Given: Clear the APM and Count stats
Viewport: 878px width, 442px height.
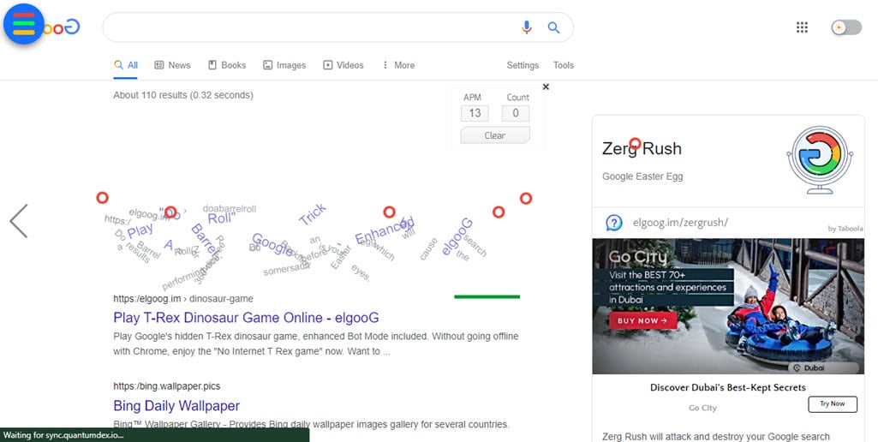Looking at the screenshot, I should pyautogui.click(x=495, y=135).
